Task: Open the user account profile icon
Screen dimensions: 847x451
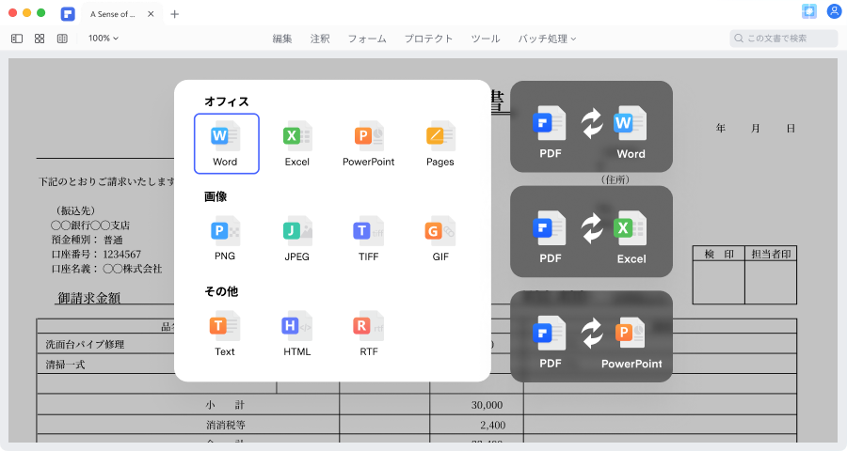Action: pyautogui.click(x=834, y=11)
